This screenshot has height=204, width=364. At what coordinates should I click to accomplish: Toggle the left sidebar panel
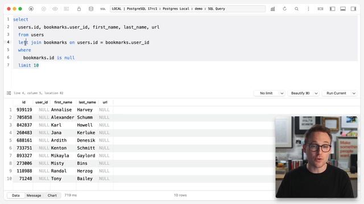[x=332, y=9]
